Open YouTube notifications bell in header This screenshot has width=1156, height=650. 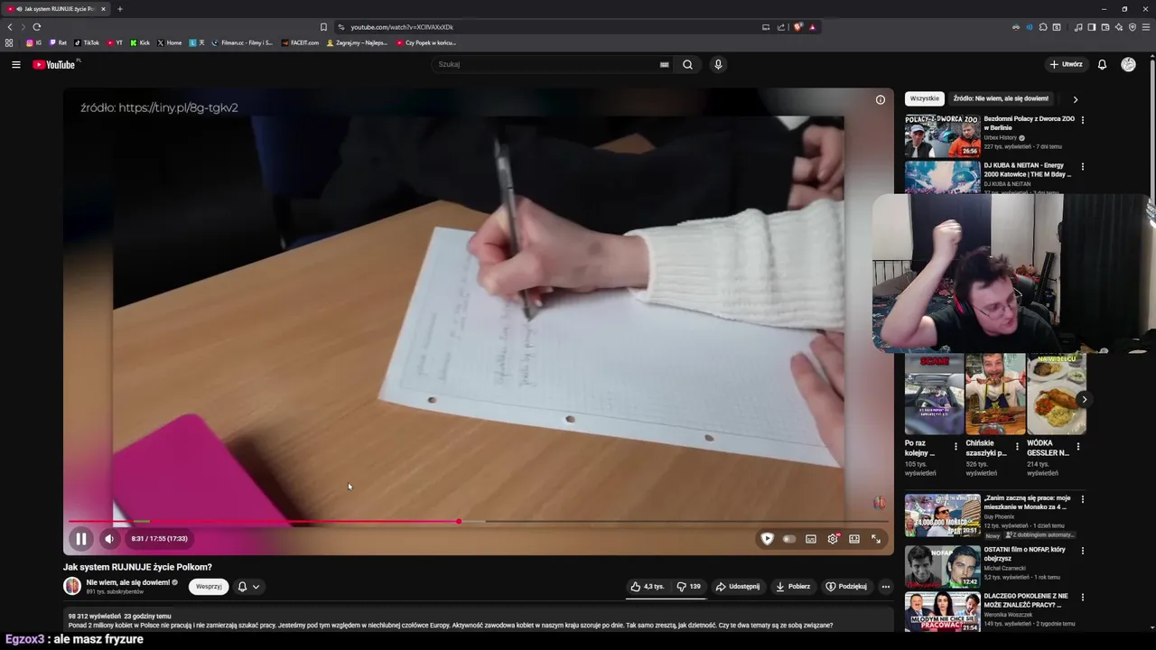tap(1102, 64)
